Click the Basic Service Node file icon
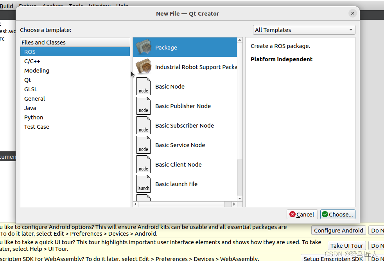This screenshot has width=384, height=261. 144,145
